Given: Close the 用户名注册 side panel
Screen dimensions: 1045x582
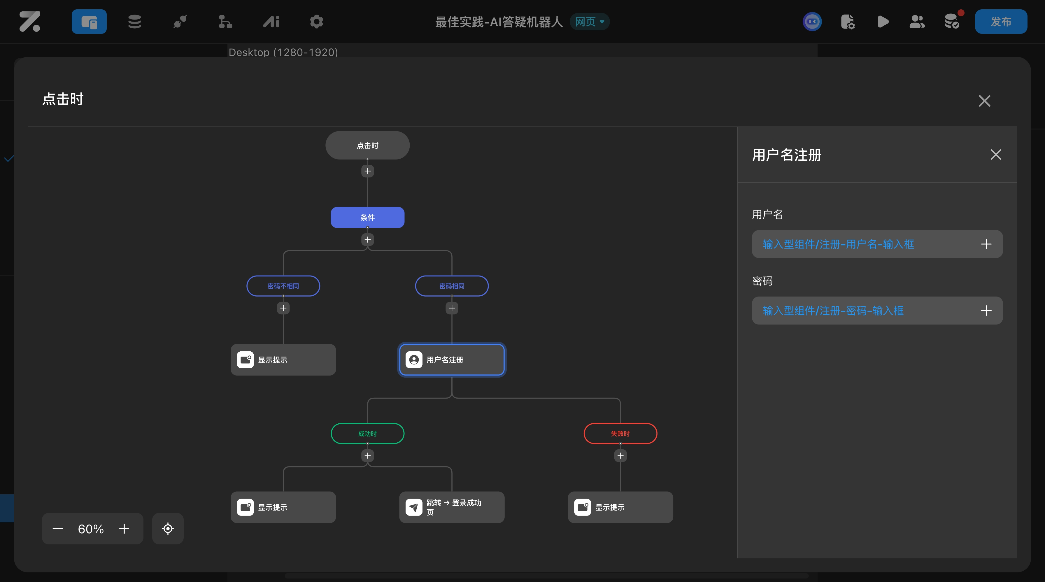Looking at the screenshot, I should tap(996, 155).
